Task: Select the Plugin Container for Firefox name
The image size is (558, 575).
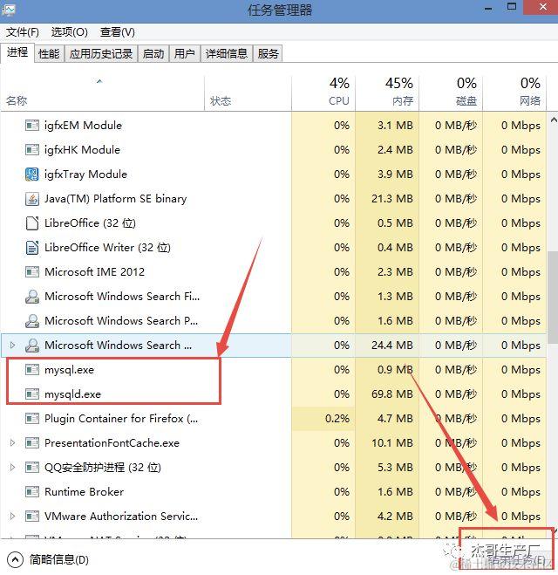Action: point(121,419)
